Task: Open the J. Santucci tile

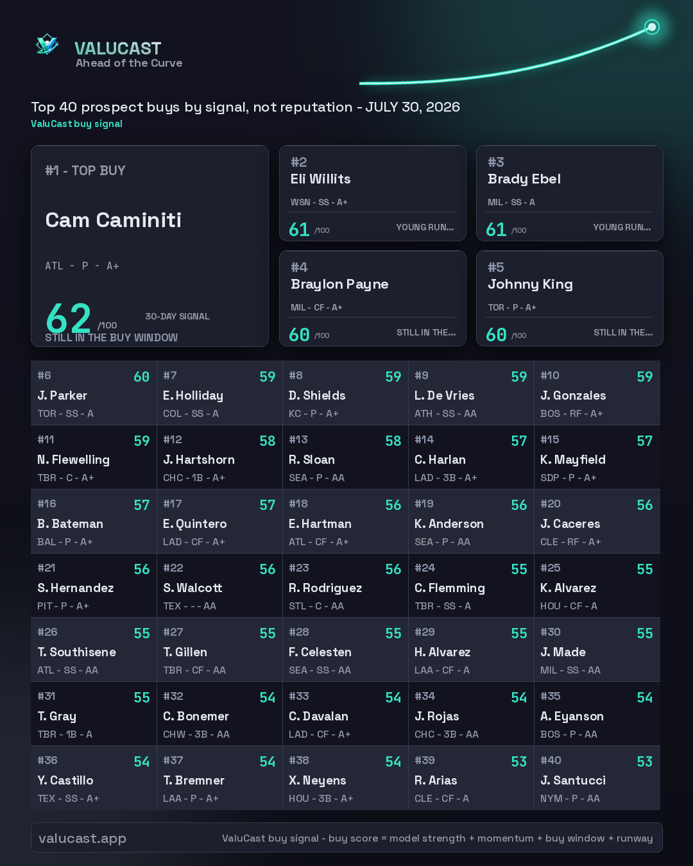Action: [x=597, y=778]
